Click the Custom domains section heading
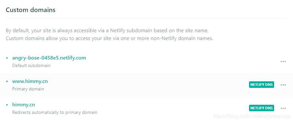The height and width of the screenshot is (122, 293). coord(31,10)
